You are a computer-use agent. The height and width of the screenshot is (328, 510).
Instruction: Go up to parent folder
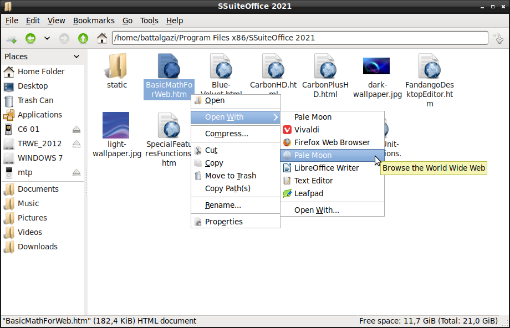click(83, 38)
